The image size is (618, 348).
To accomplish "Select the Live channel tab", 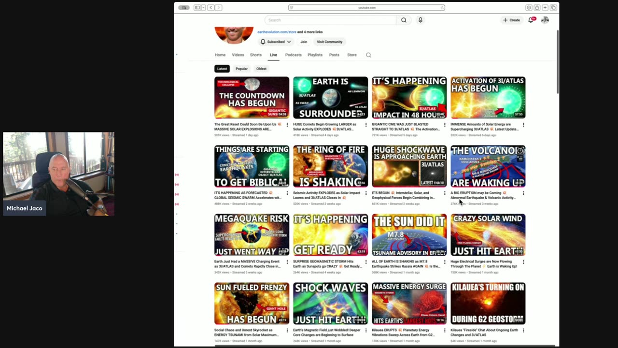I will tap(273, 55).
